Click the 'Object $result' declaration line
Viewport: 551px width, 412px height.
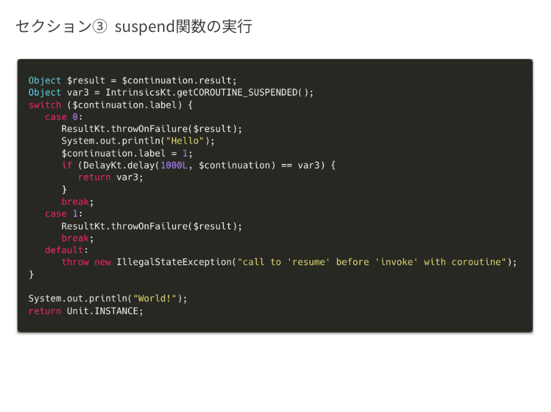click(x=132, y=80)
